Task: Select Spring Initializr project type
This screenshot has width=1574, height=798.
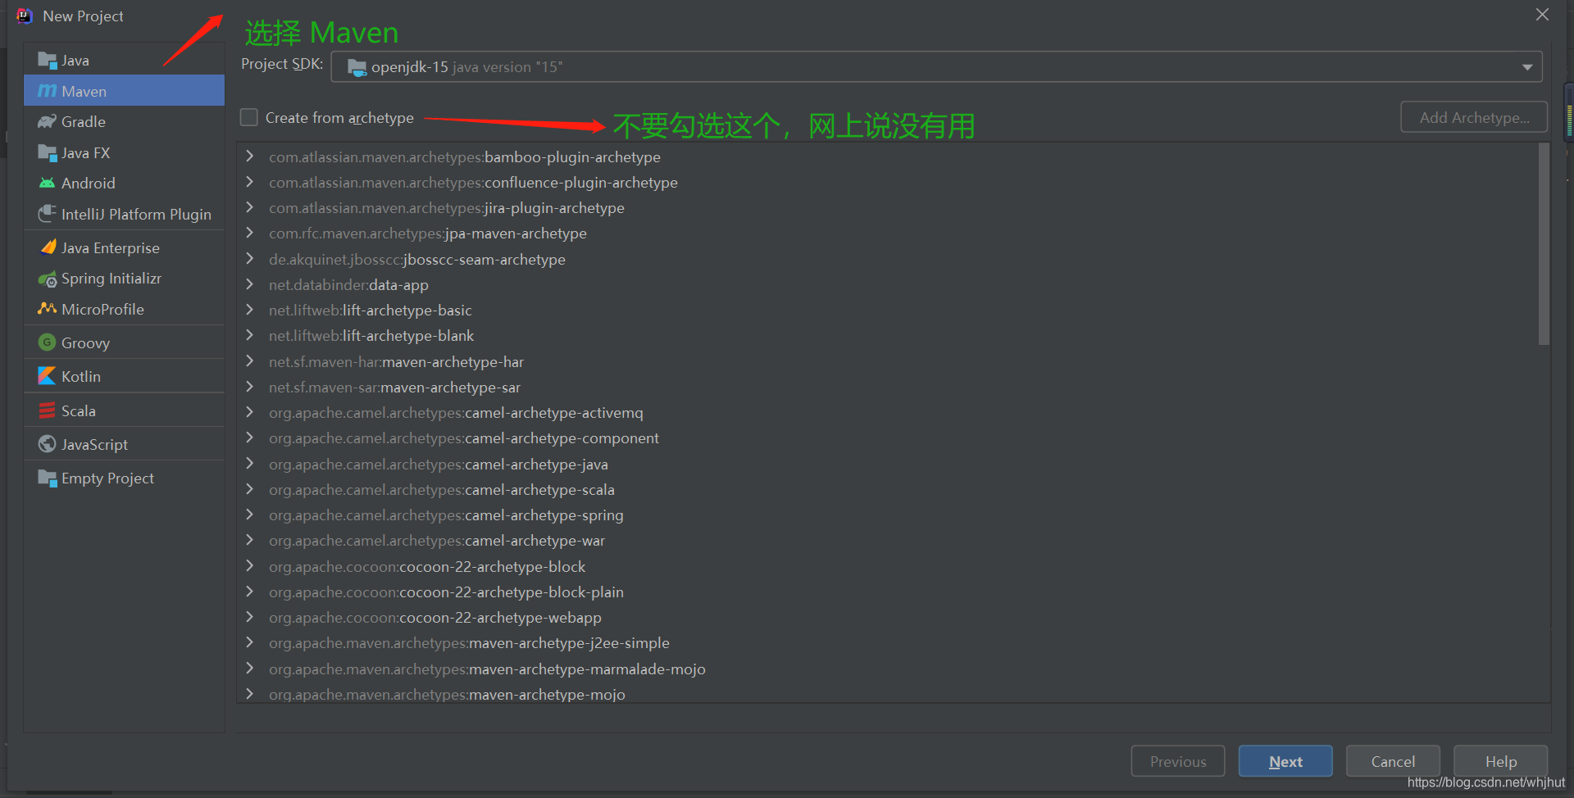Action: coord(124,279)
